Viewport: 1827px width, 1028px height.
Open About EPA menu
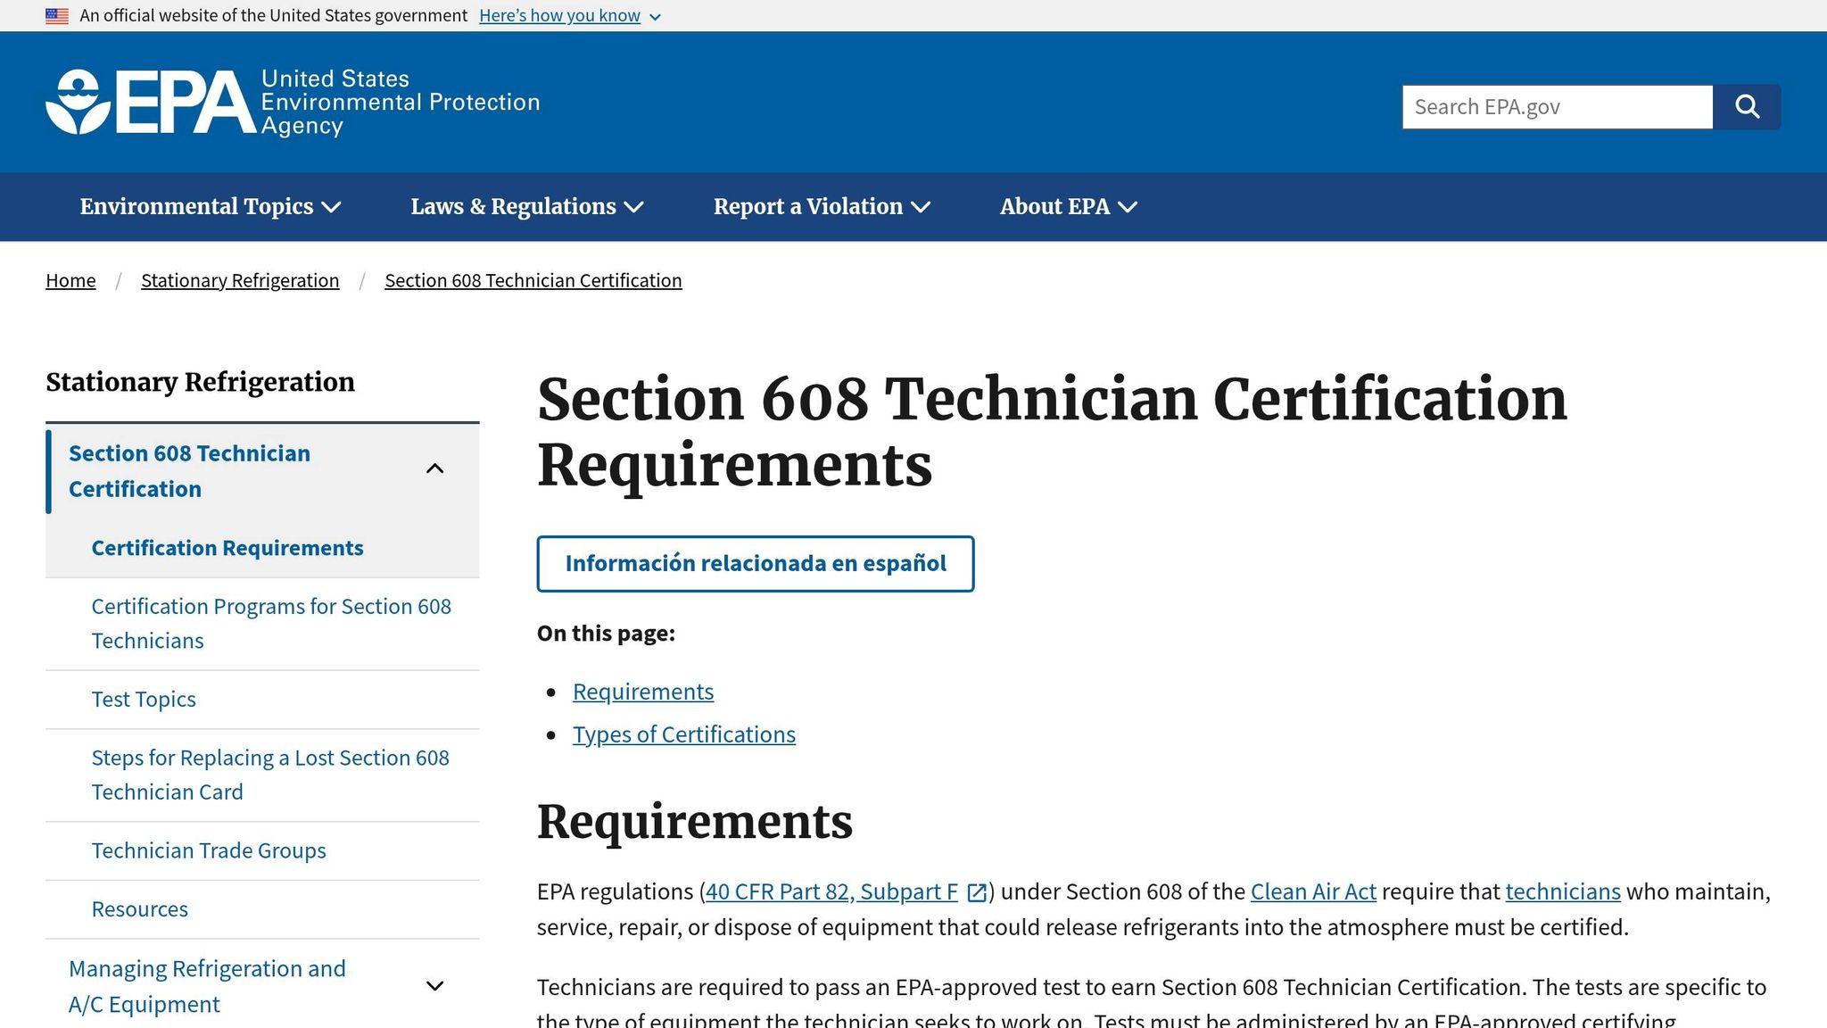coord(1069,206)
